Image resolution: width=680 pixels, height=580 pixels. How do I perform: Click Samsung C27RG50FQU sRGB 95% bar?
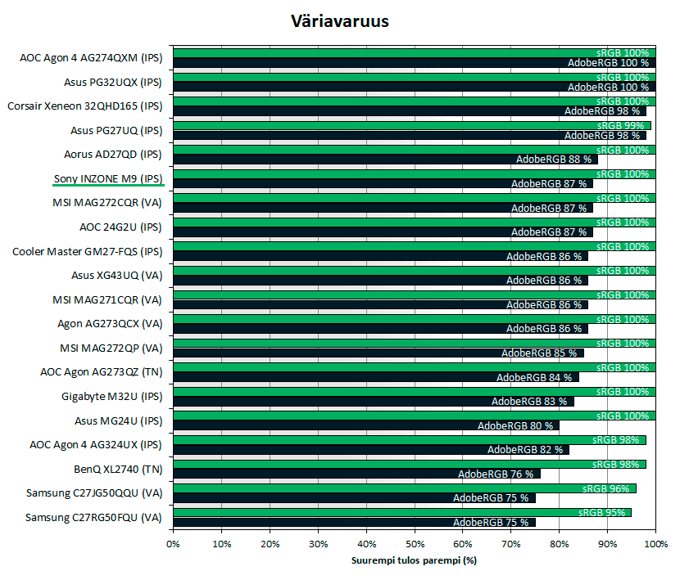[402, 513]
